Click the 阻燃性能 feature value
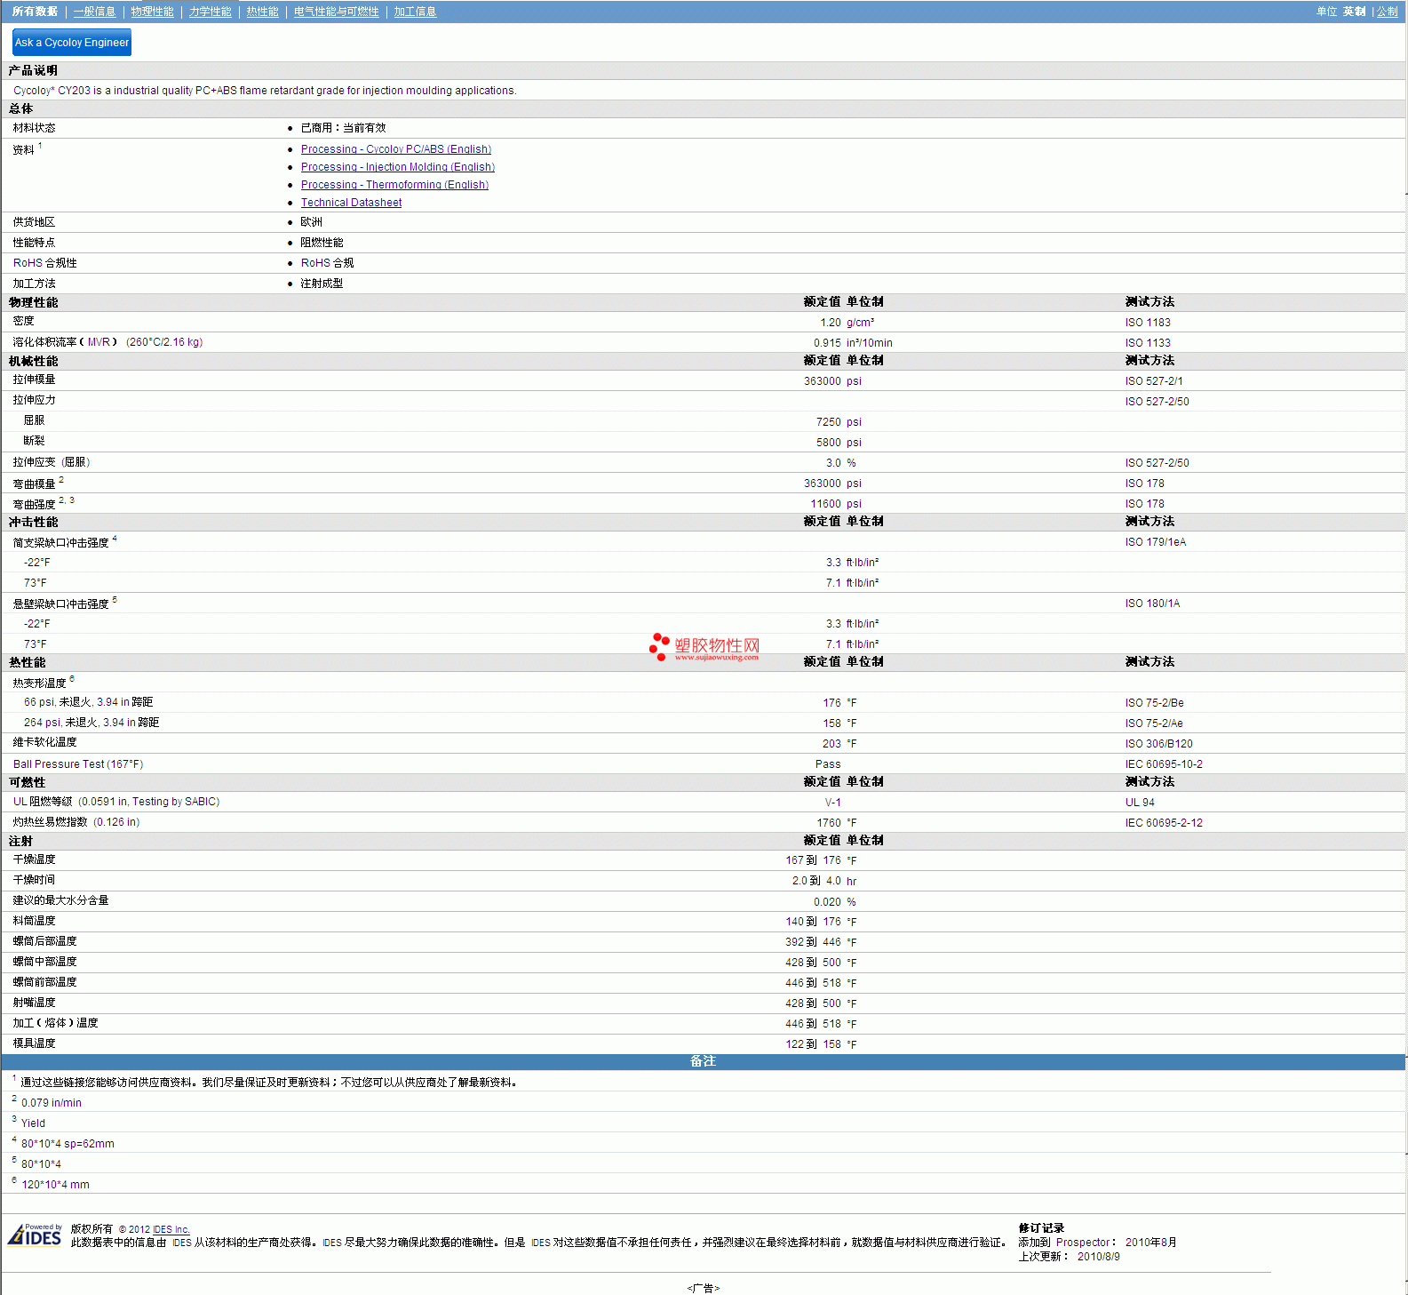The height and width of the screenshot is (1295, 1408). pyautogui.click(x=322, y=243)
